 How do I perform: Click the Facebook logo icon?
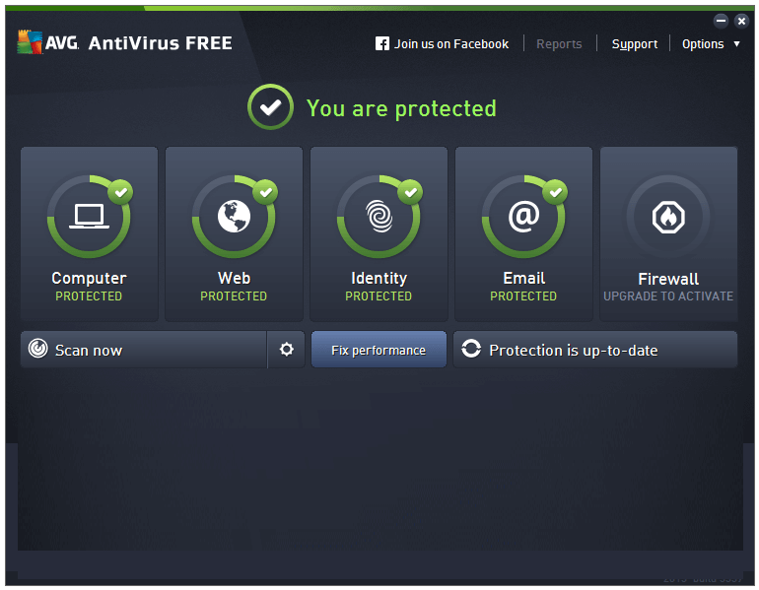(382, 44)
